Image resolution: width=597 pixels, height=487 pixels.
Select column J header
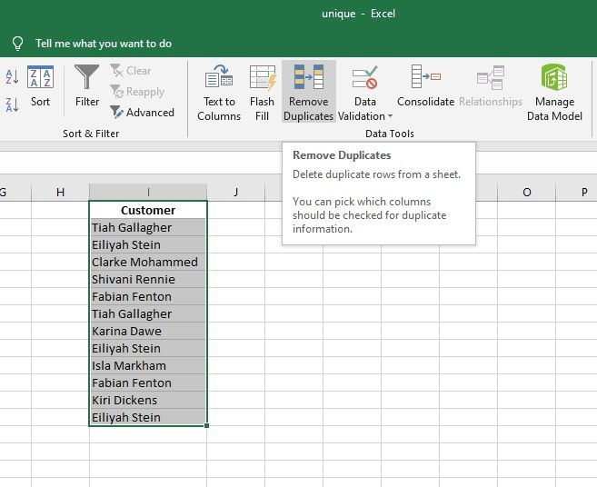tap(235, 192)
